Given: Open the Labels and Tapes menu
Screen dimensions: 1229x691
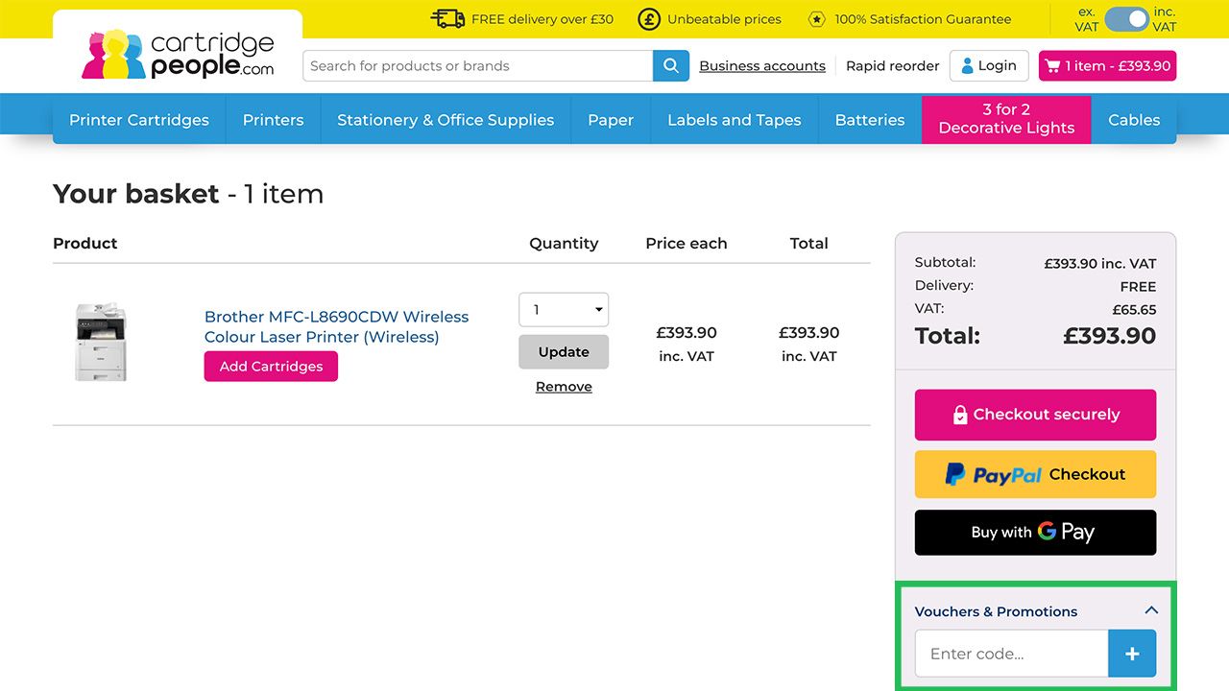Looking at the screenshot, I should tap(735, 120).
